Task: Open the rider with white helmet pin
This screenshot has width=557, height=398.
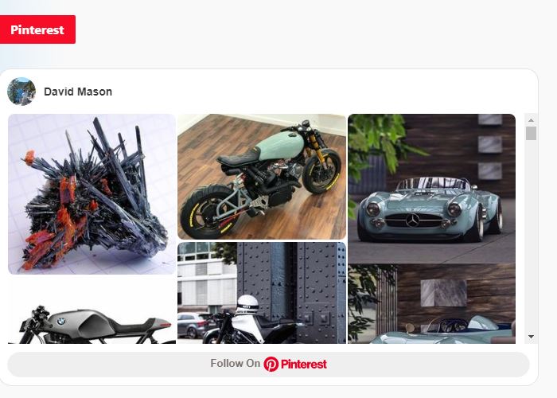Action: (x=262, y=293)
